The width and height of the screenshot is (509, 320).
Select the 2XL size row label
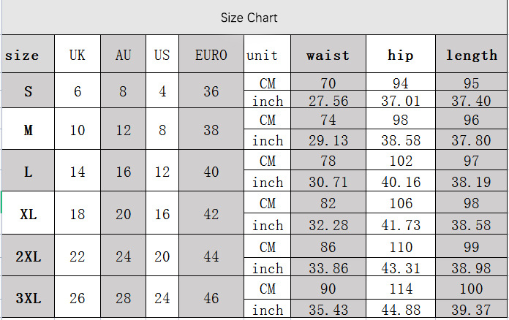28,256
